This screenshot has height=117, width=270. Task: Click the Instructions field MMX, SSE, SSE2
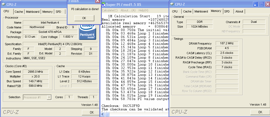[60, 58]
